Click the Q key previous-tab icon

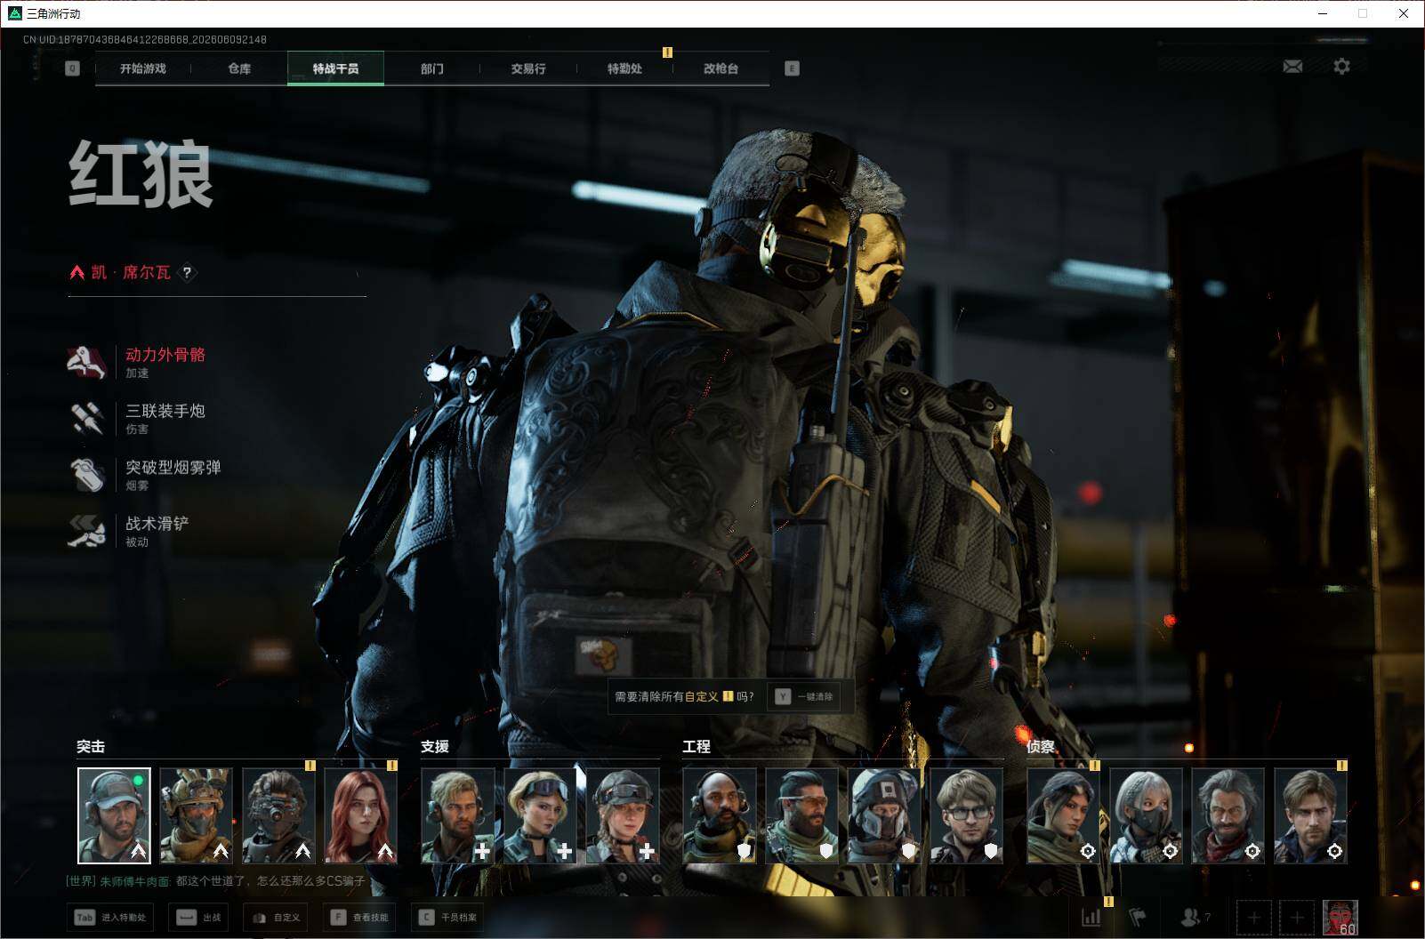click(x=72, y=68)
